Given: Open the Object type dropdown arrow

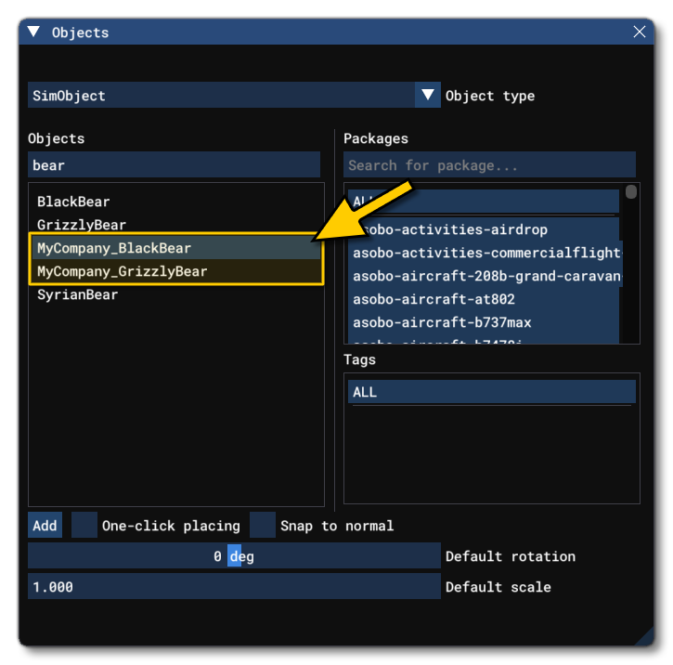Looking at the screenshot, I should click(x=427, y=95).
